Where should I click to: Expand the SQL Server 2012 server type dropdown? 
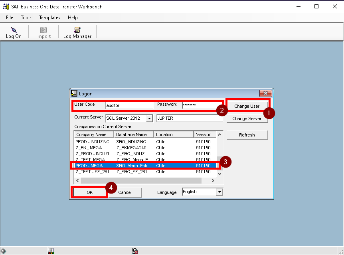149,118
